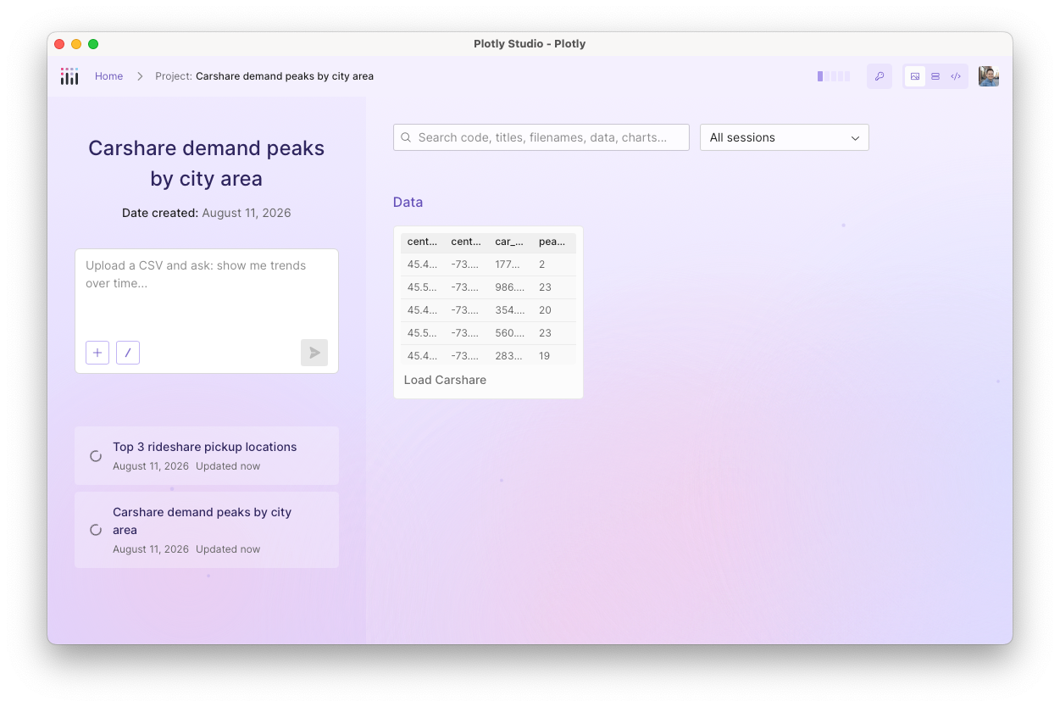
Task: Click the project title heading in sidebar
Action: pos(207,164)
